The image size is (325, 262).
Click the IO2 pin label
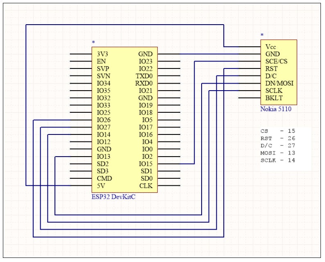point(148,157)
